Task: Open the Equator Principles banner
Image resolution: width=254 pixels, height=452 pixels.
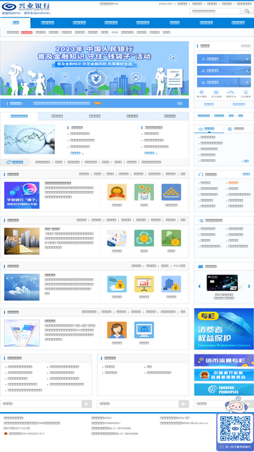Action: 224,390
